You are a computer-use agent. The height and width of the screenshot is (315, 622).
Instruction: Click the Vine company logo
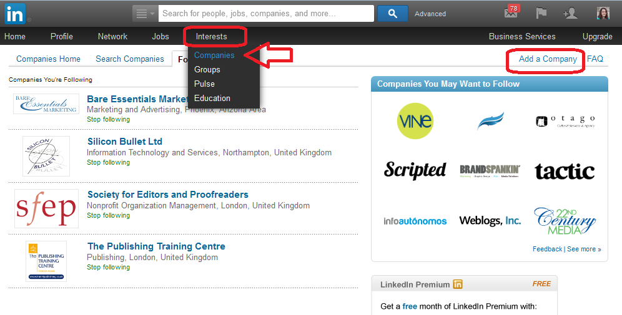point(415,120)
